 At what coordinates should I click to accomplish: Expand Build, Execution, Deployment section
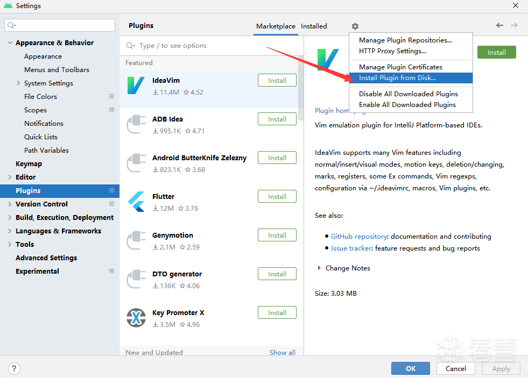pyautogui.click(x=10, y=218)
